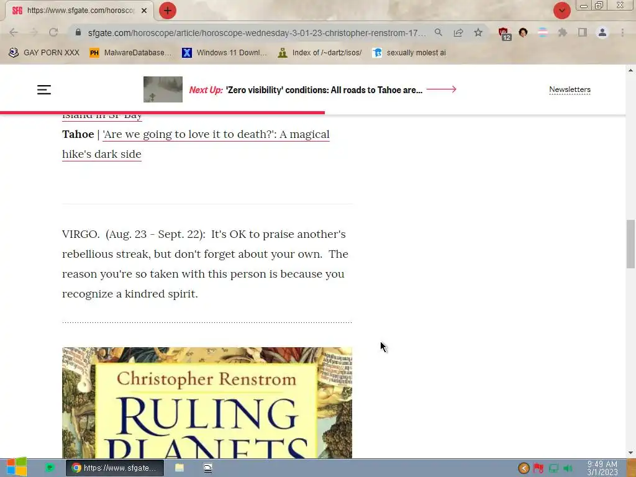Click the red Next Up arrow
The image size is (636, 477).
(442, 89)
